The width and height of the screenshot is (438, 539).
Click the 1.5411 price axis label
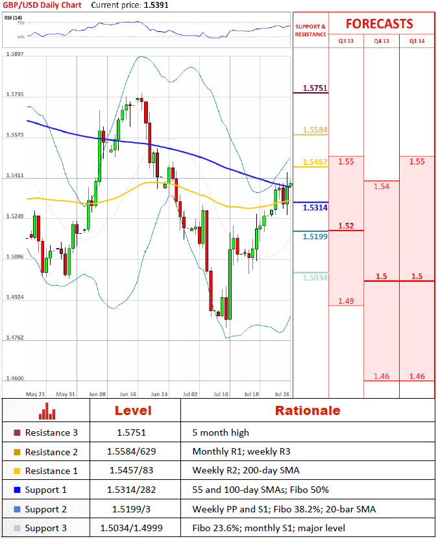pyautogui.click(x=15, y=175)
